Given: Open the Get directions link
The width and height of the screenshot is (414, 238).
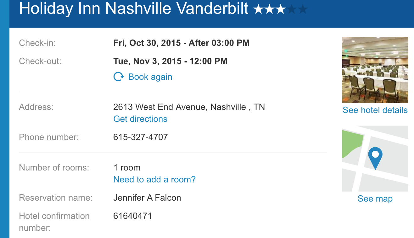Looking at the screenshot, I should point(140,119).
